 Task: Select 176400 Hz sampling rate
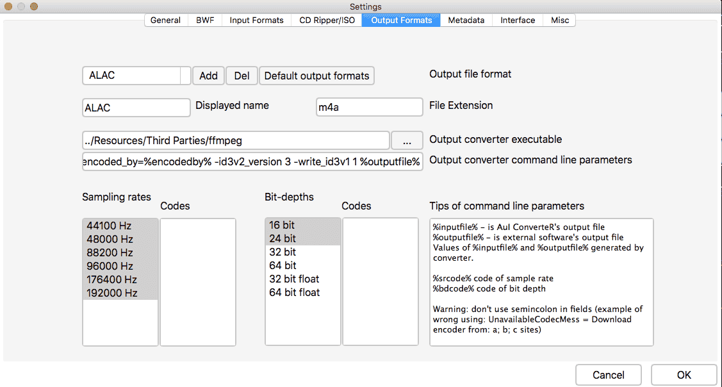[120, 279]
